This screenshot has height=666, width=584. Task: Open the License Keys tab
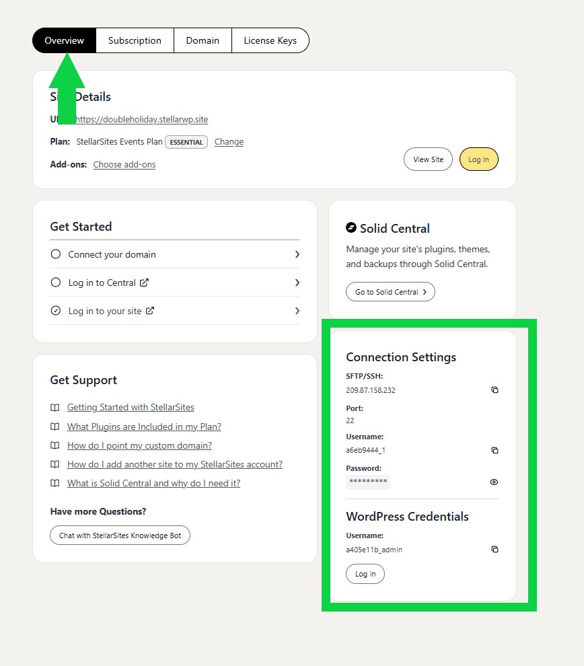coord(270,40)
